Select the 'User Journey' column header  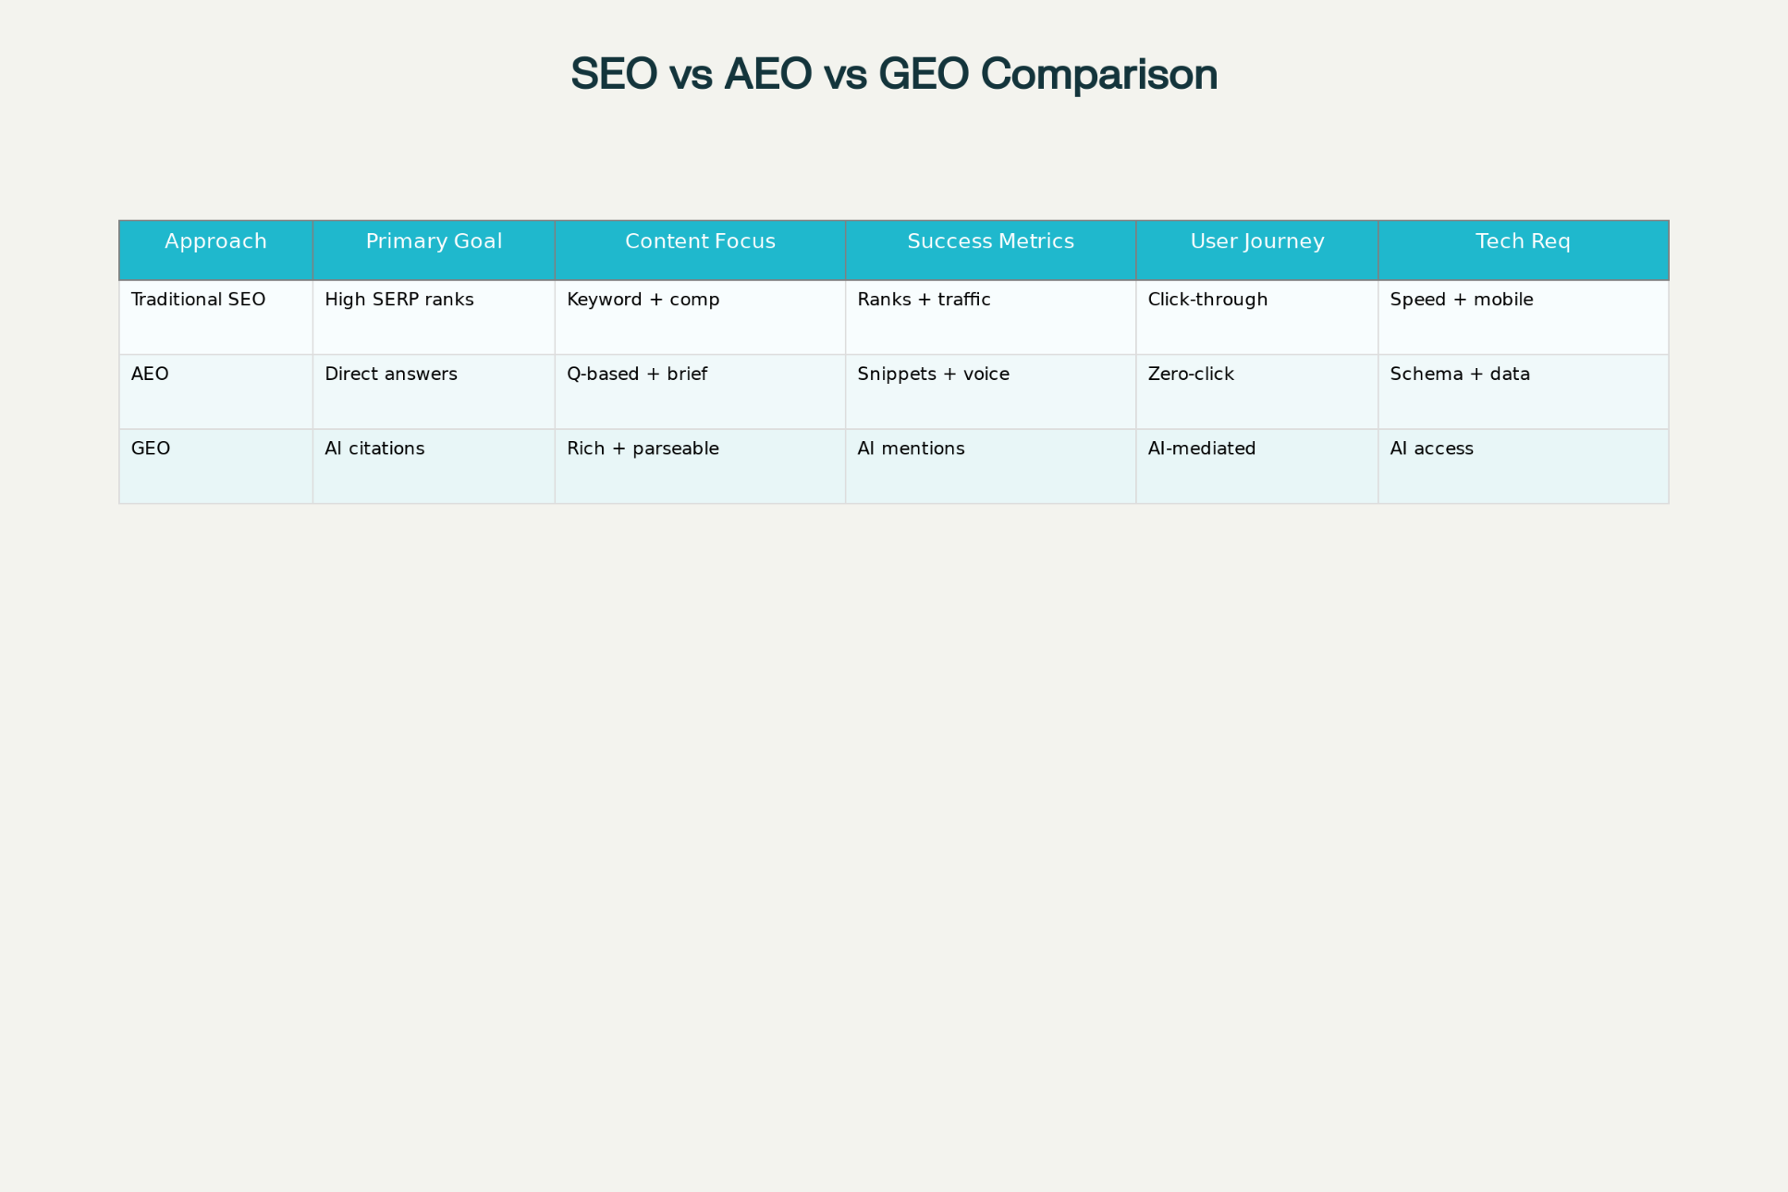pos(1256,242)
